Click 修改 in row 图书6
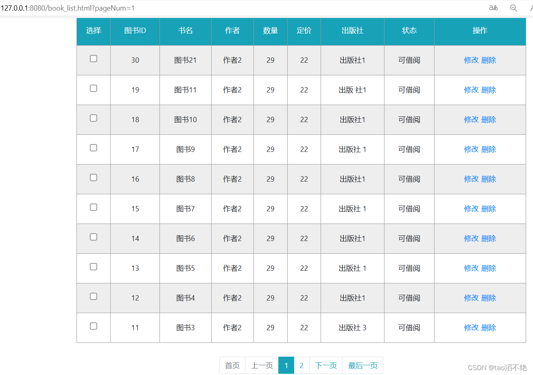533x375 pixels. [x=471, y=239]
